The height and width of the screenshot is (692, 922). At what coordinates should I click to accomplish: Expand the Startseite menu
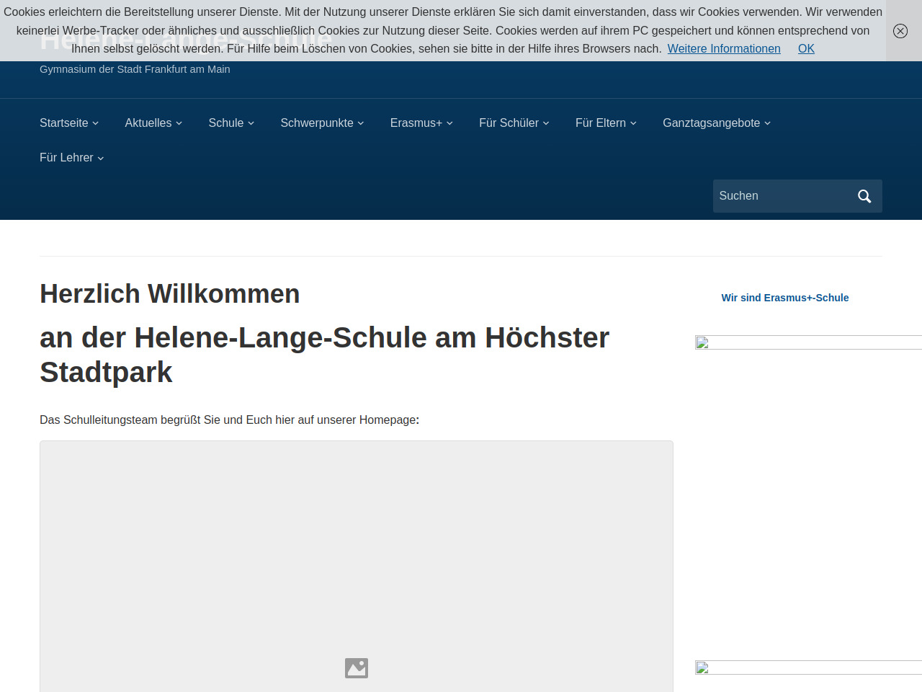click(x=68, y=123)
